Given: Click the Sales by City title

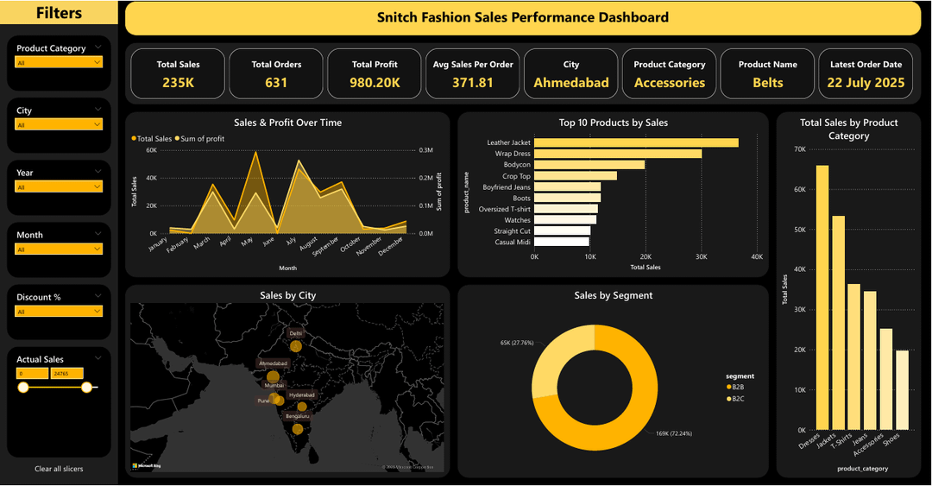Looking at the screenshot, I should (287, 295).
